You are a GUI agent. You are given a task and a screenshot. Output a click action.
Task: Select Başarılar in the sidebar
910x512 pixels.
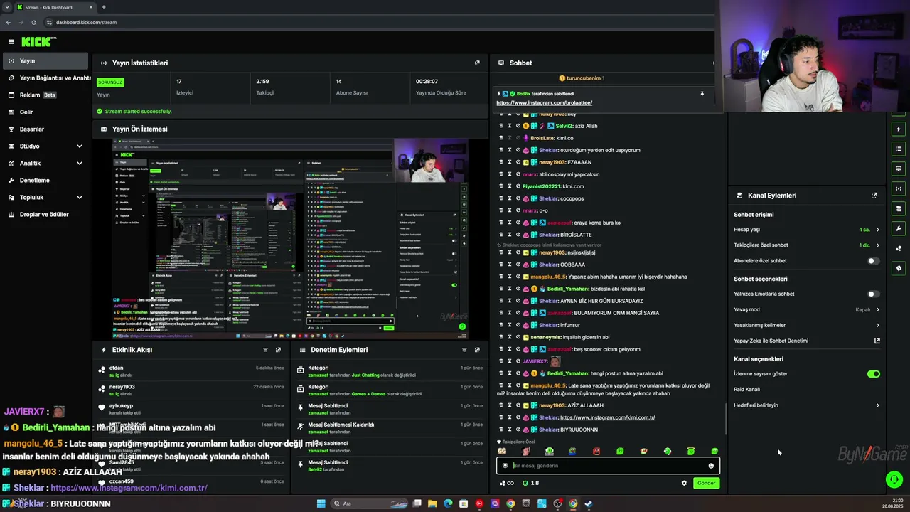pos(45,129)
